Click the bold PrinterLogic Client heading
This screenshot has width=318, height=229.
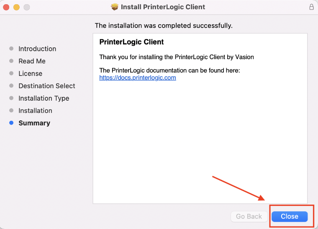pos(131,42)
